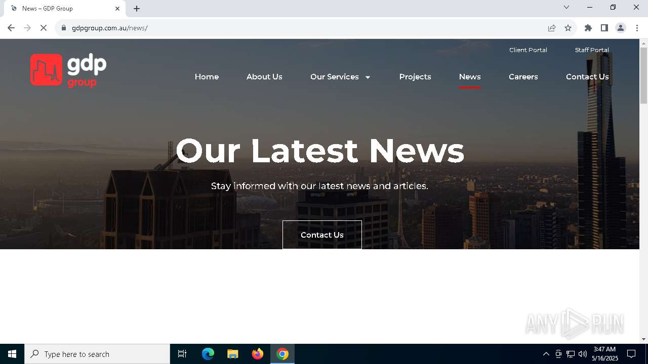Launch Firefox from the taskbar
648x364 pixels.
258,354
